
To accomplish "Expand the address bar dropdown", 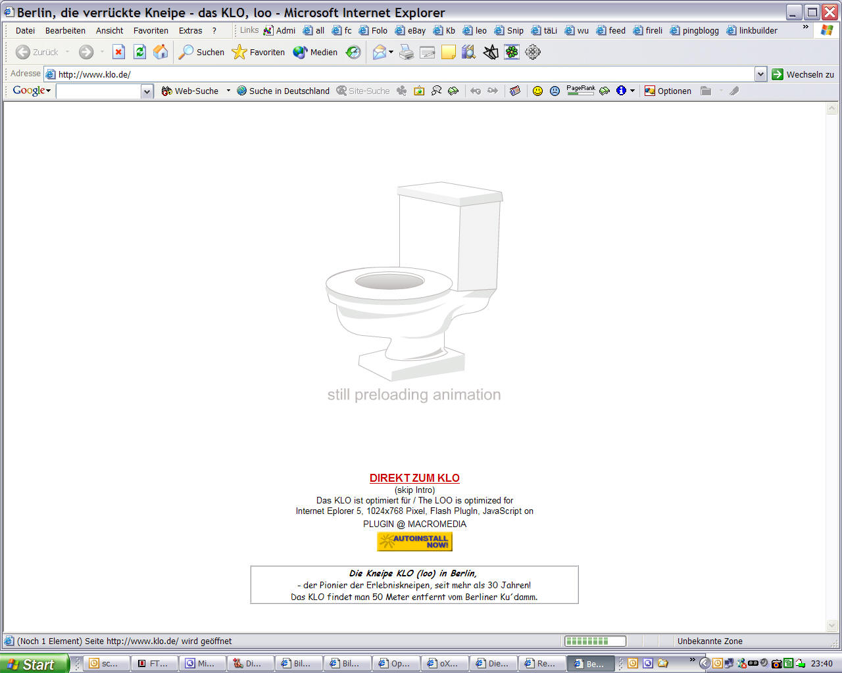I will tap(760, 74).
